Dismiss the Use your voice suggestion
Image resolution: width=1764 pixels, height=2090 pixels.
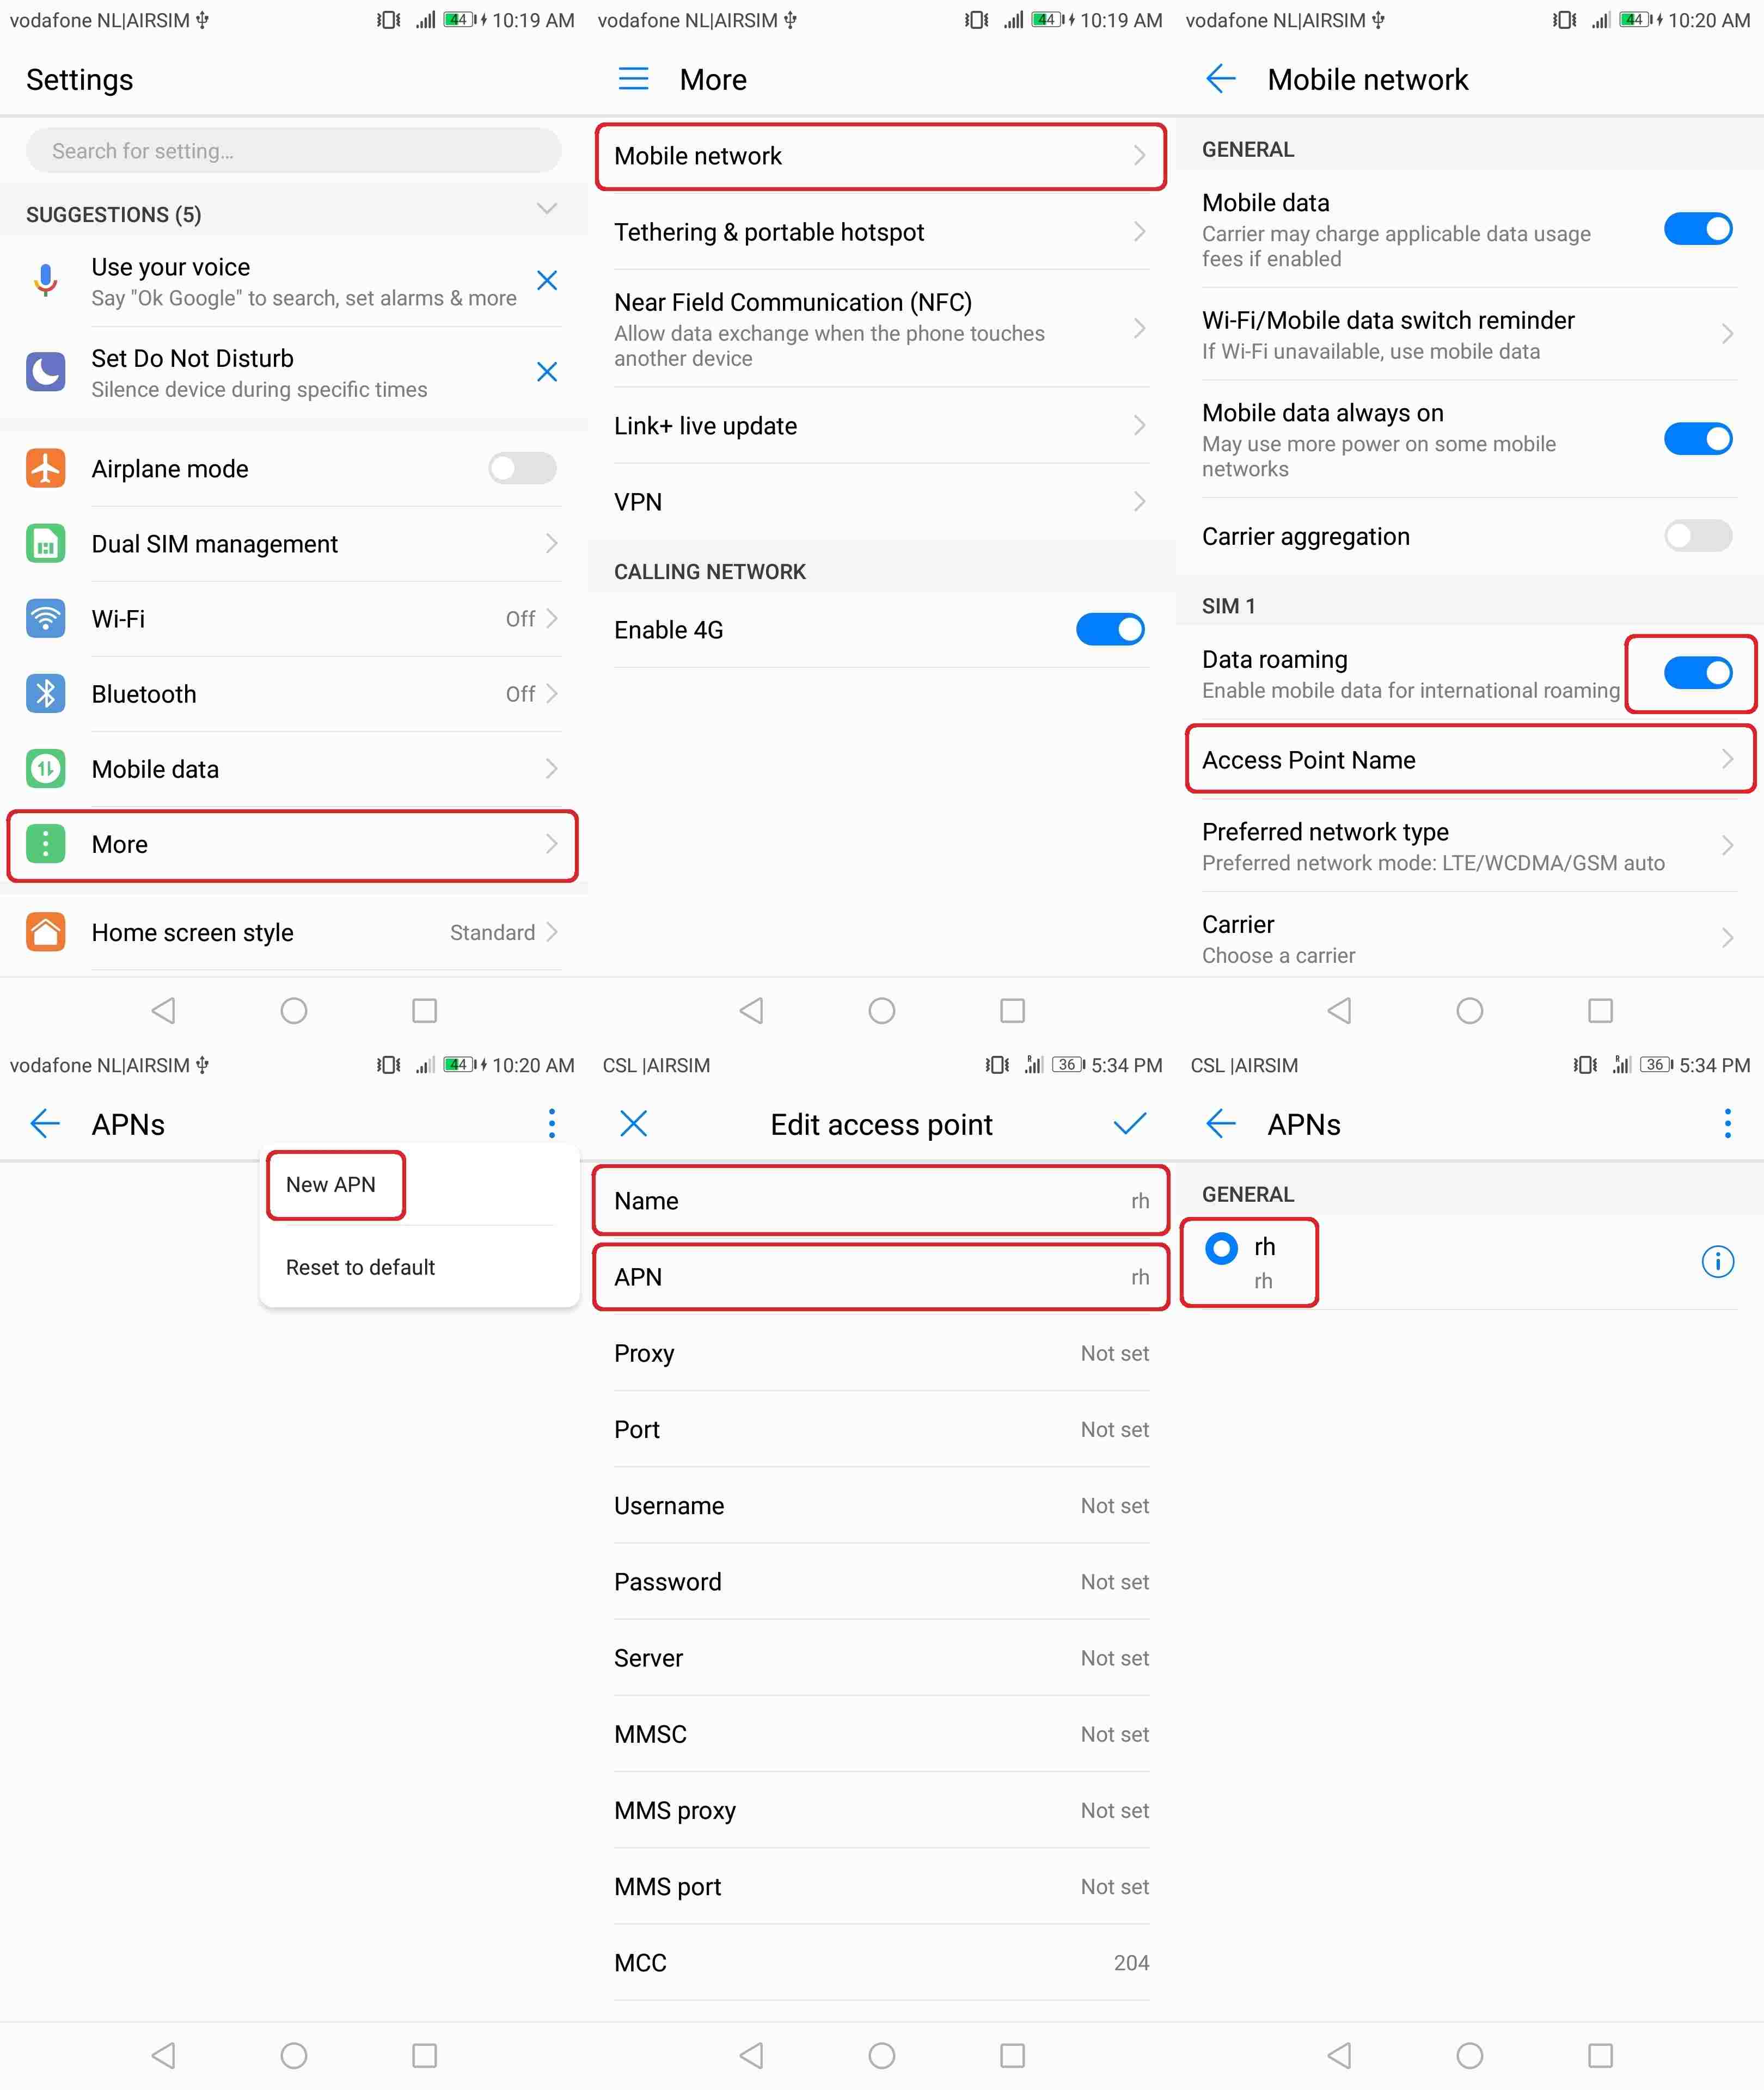547,281
